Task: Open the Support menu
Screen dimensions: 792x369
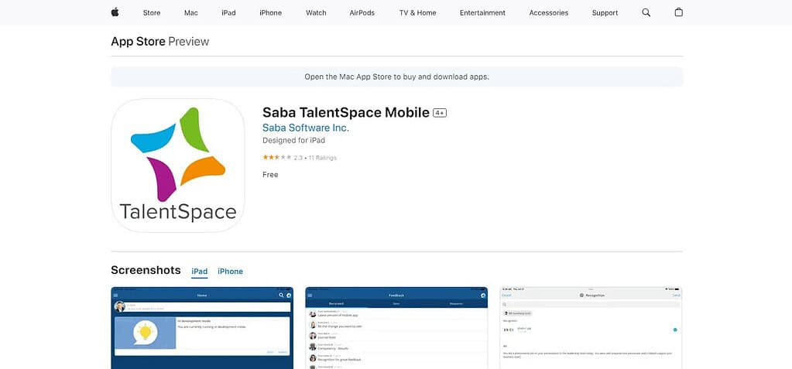Action: tap(605, 12)
